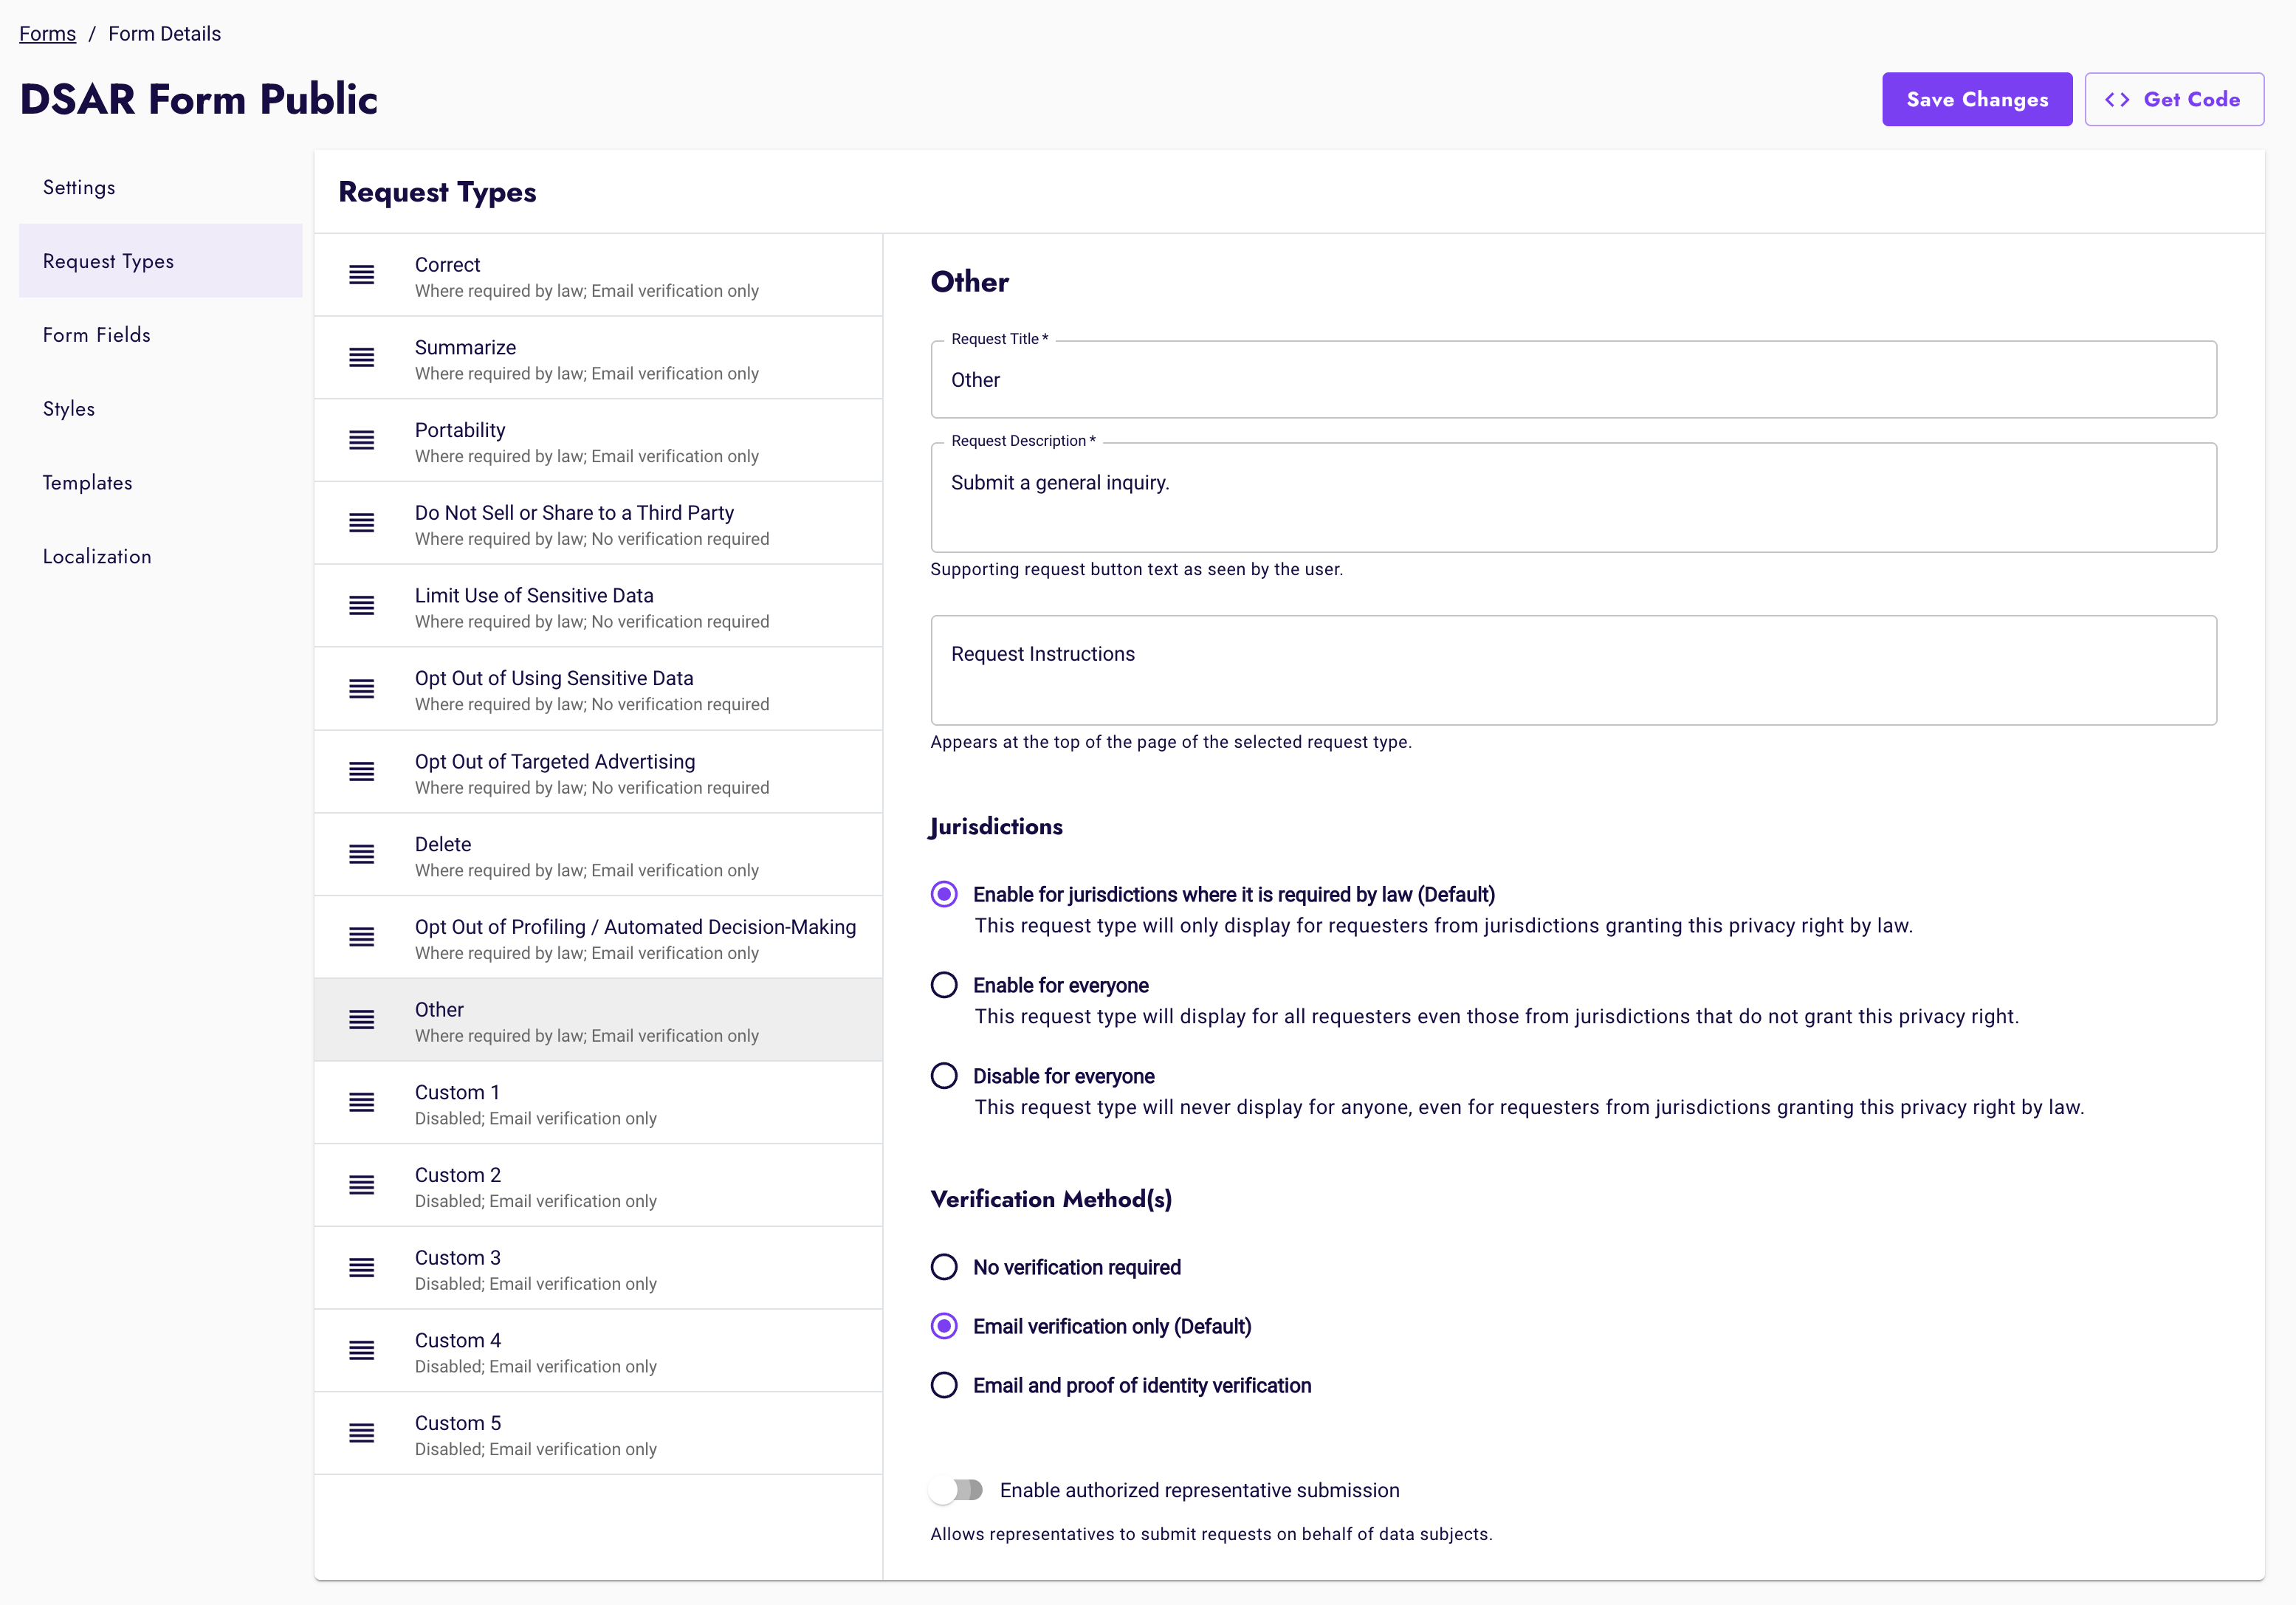2296x1605 pixels.
Task: Choose Email and proof of identity verification
Action: (943, 1385)
